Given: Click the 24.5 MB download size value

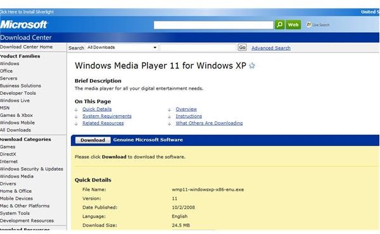Looking at the screenshot, I should click(x=180, y=225).
